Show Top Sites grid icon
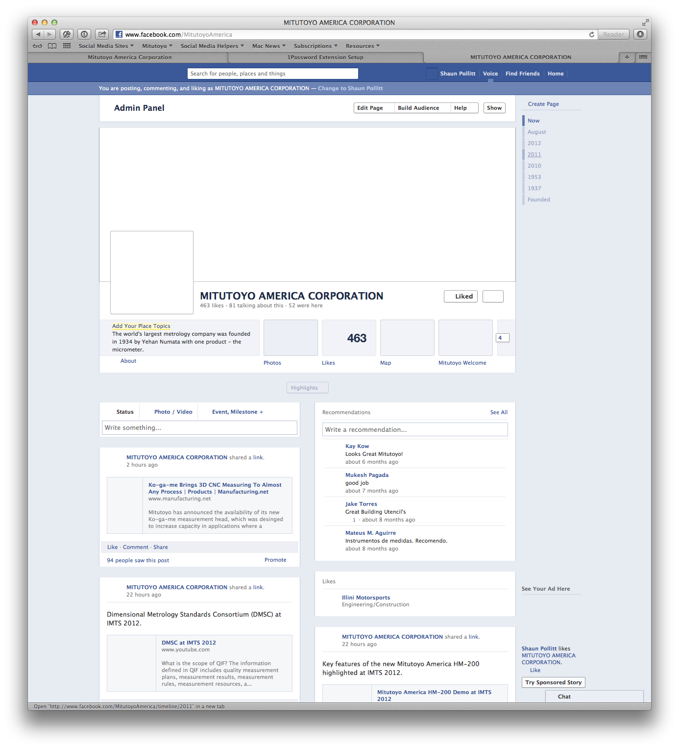This screenshot has width=679, height=749. coord(67,46)
